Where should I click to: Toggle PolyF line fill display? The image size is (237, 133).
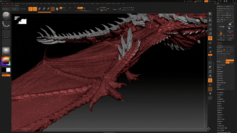[x=210, y=81]
